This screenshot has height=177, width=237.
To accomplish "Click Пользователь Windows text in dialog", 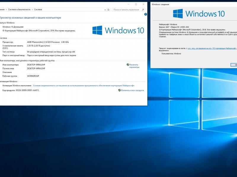I will tap(171, 54).
